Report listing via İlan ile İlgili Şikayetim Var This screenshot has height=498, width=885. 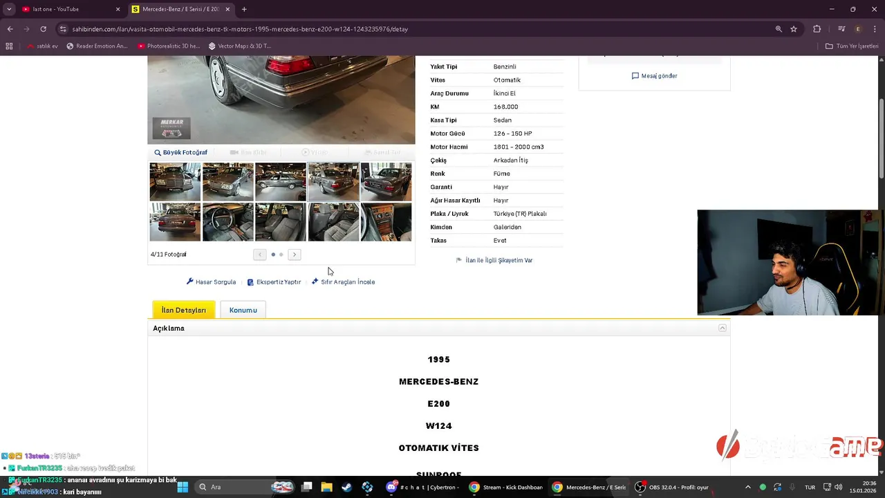[494, 261]
